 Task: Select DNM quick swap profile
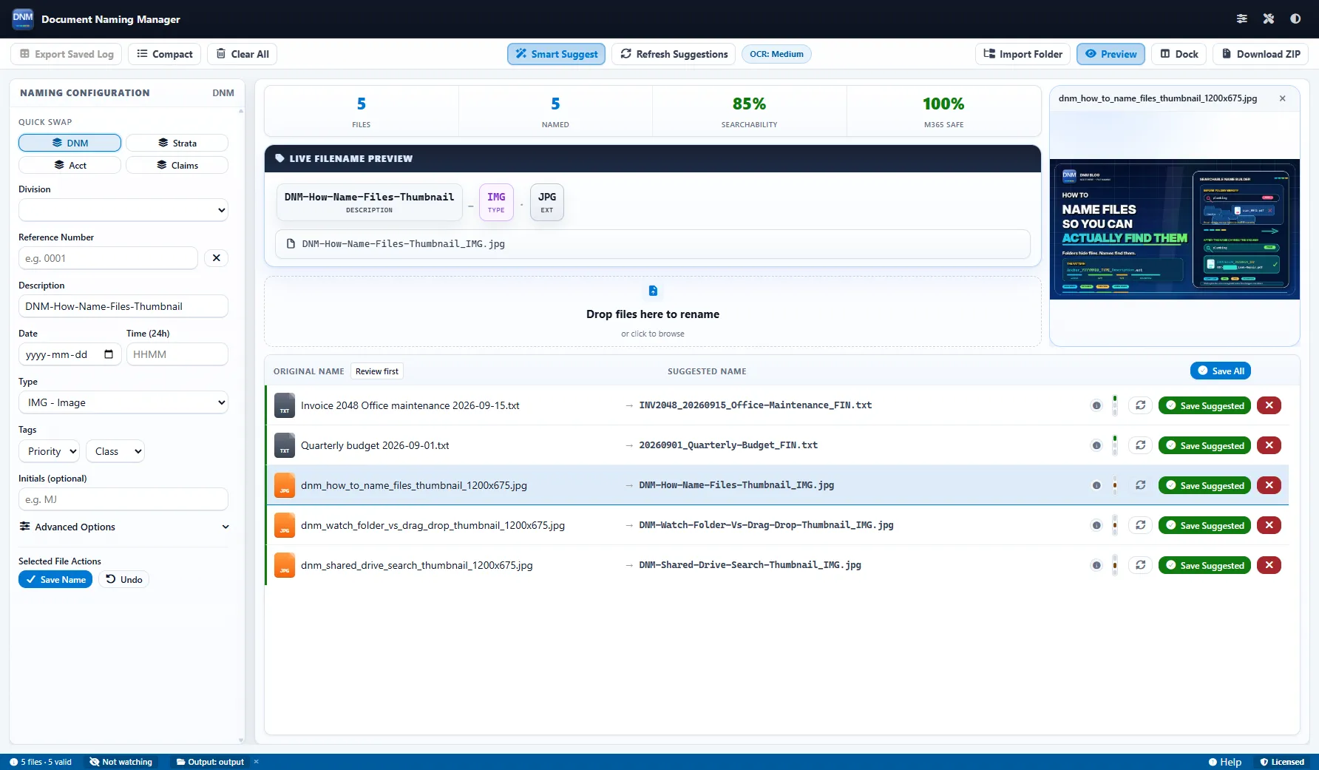point(69,143)
